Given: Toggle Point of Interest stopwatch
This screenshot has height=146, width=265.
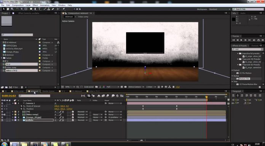Looking at the screenshot, I should [21, 106].
